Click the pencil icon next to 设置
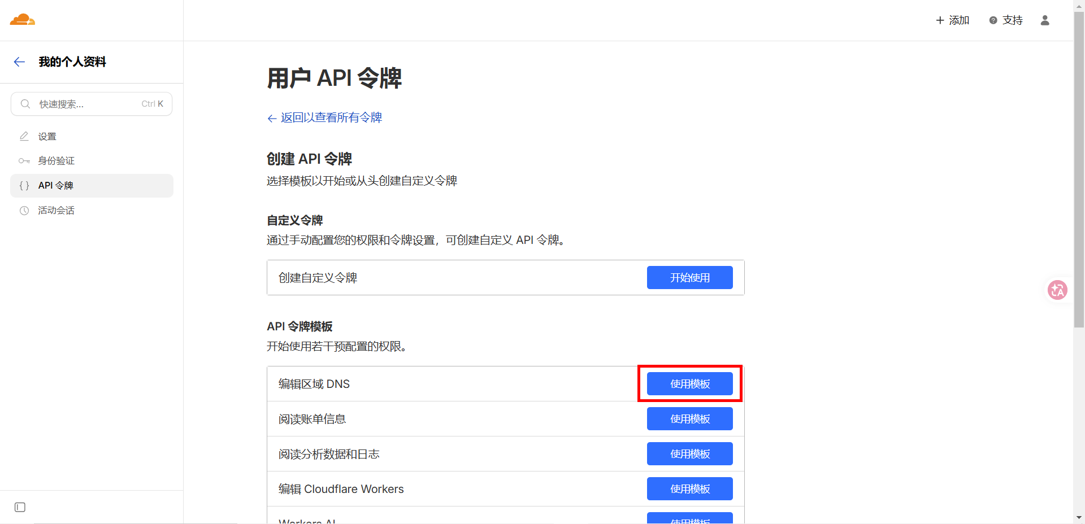Viewport: 1085px width, 524px height. point(24,136)
